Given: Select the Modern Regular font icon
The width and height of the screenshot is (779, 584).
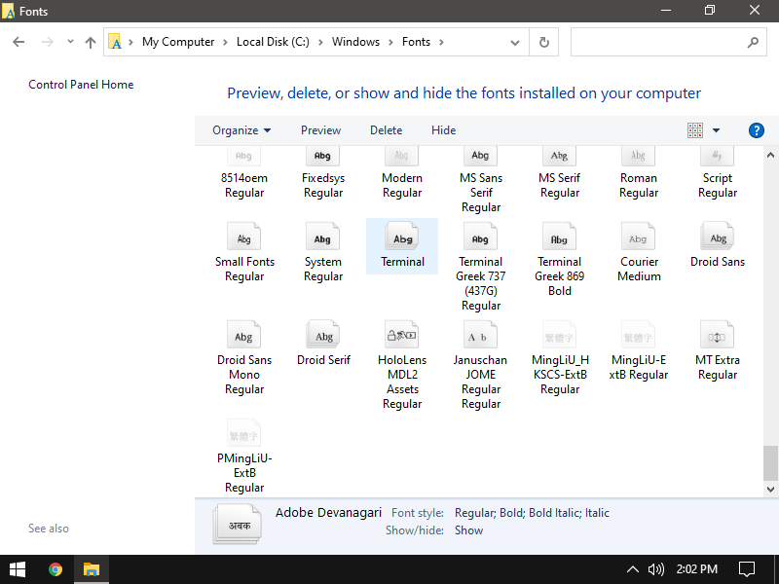Looking at the screenshot, I should tap(401, 157).
